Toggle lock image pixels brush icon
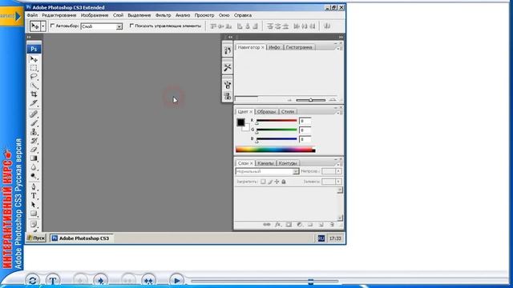 tap(270, 182)
